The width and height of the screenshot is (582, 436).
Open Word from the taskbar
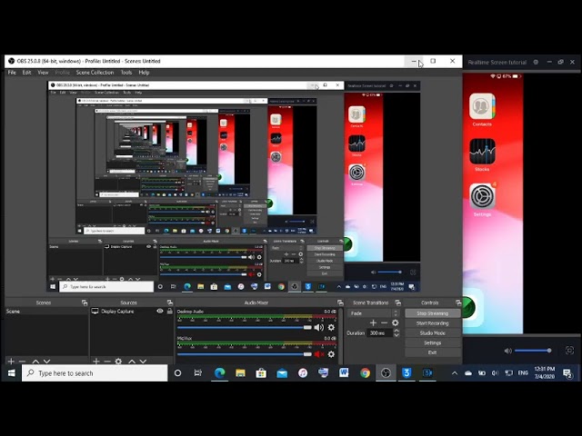tap(344, 373)
